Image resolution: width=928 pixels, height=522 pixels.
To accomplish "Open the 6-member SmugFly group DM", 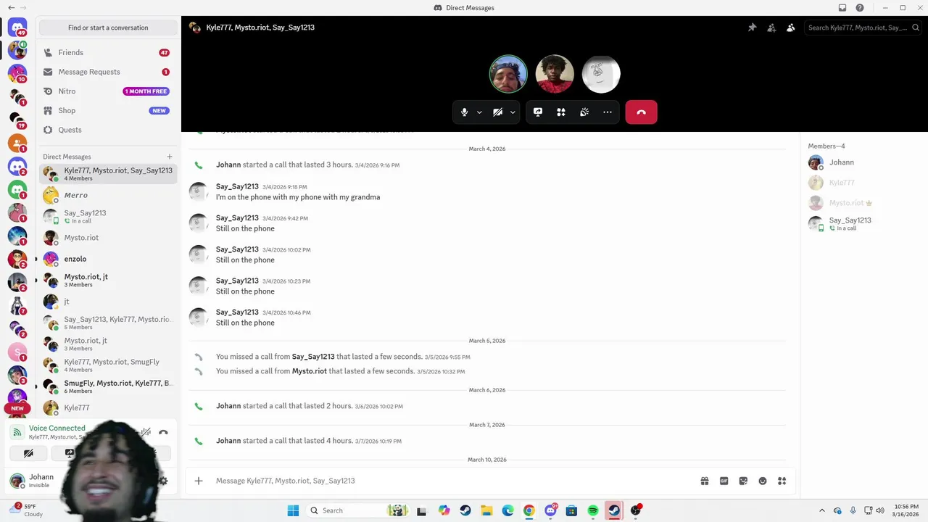I will [x=108, y=386].
